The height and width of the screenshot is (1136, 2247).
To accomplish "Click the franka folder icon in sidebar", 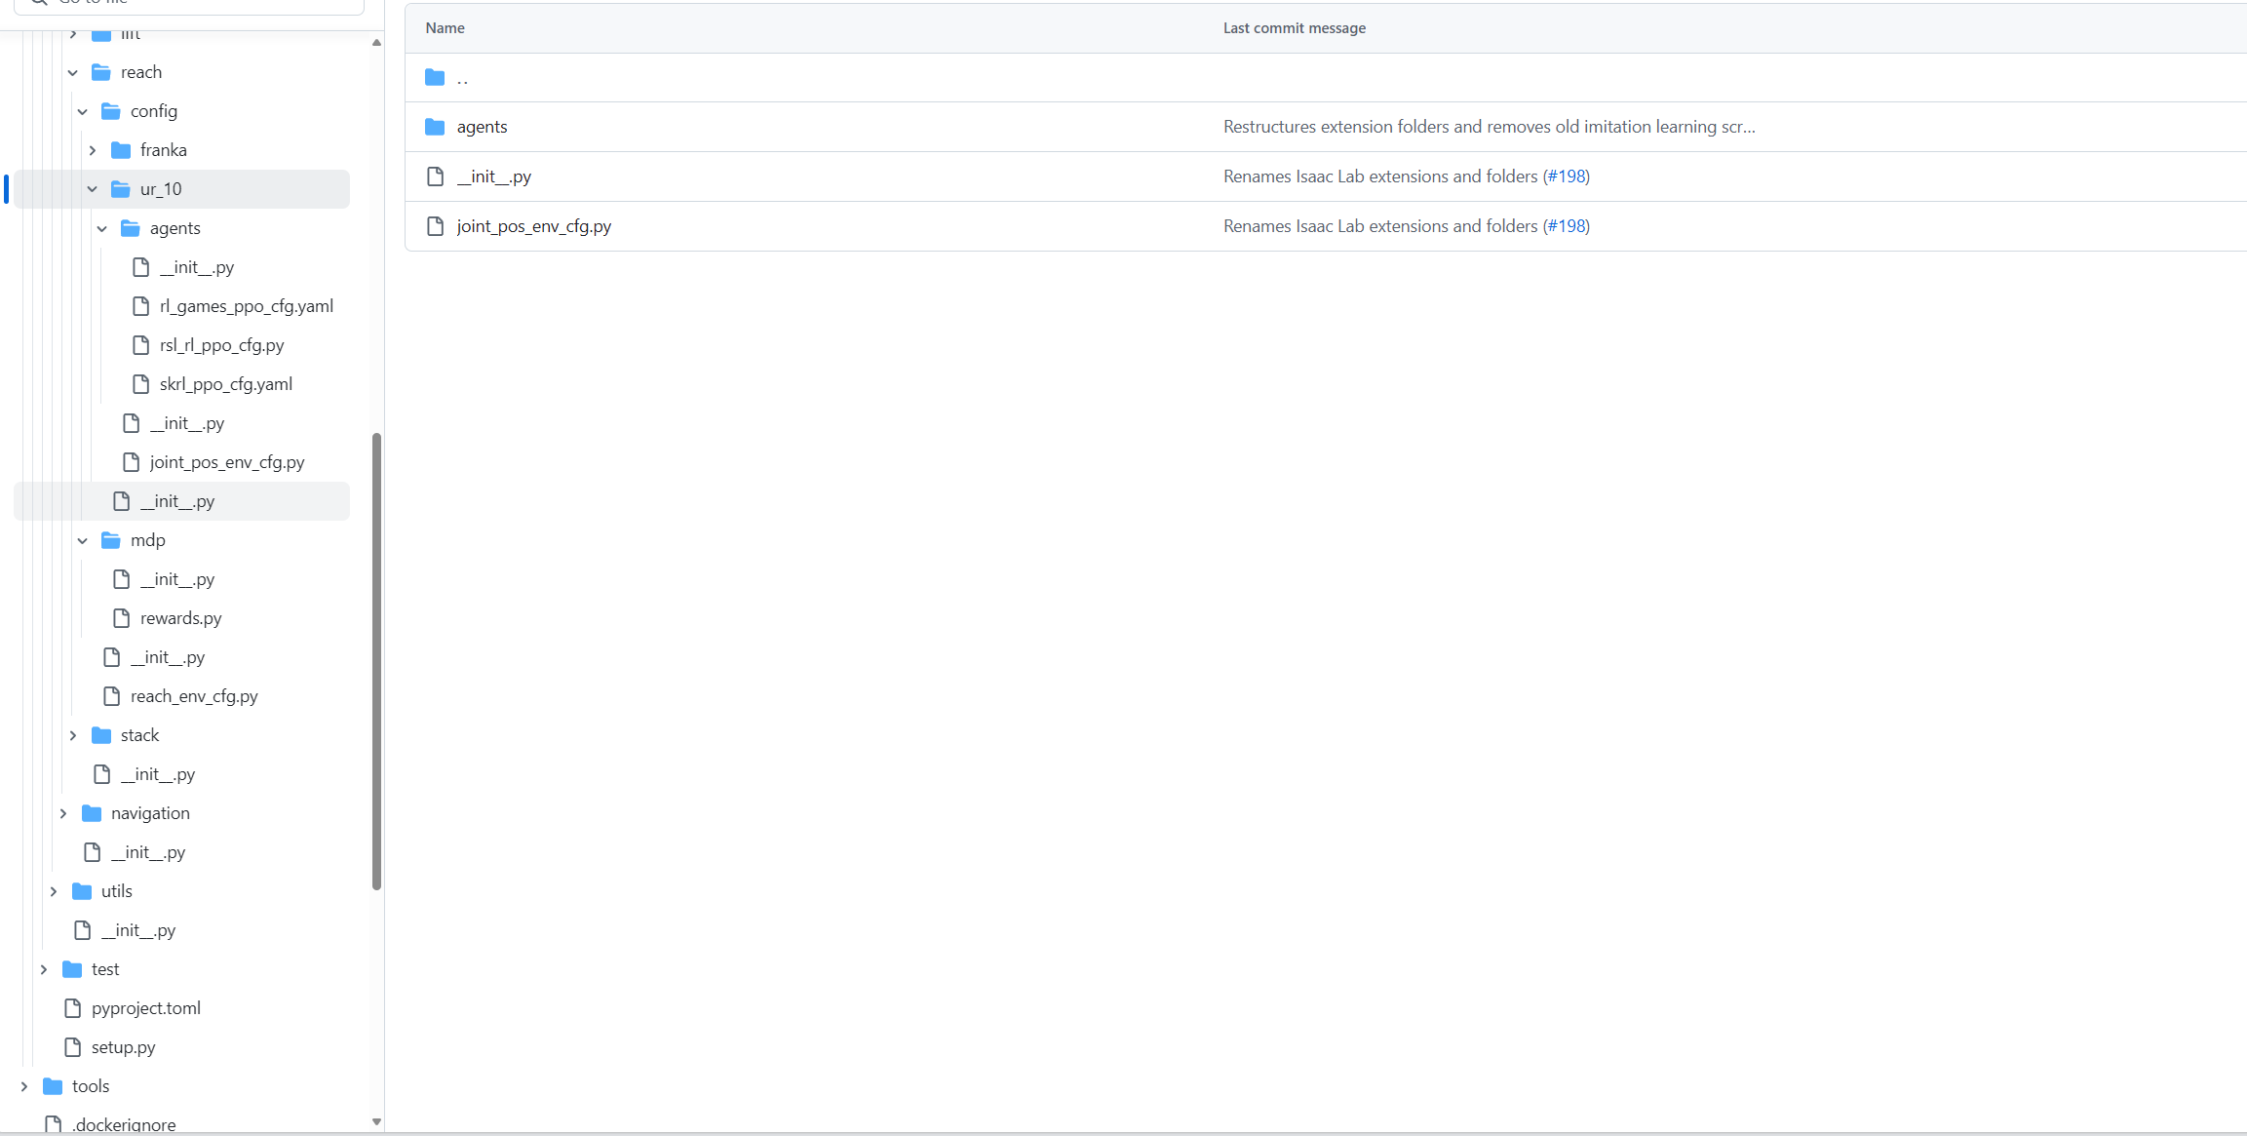I will (121, 150).
